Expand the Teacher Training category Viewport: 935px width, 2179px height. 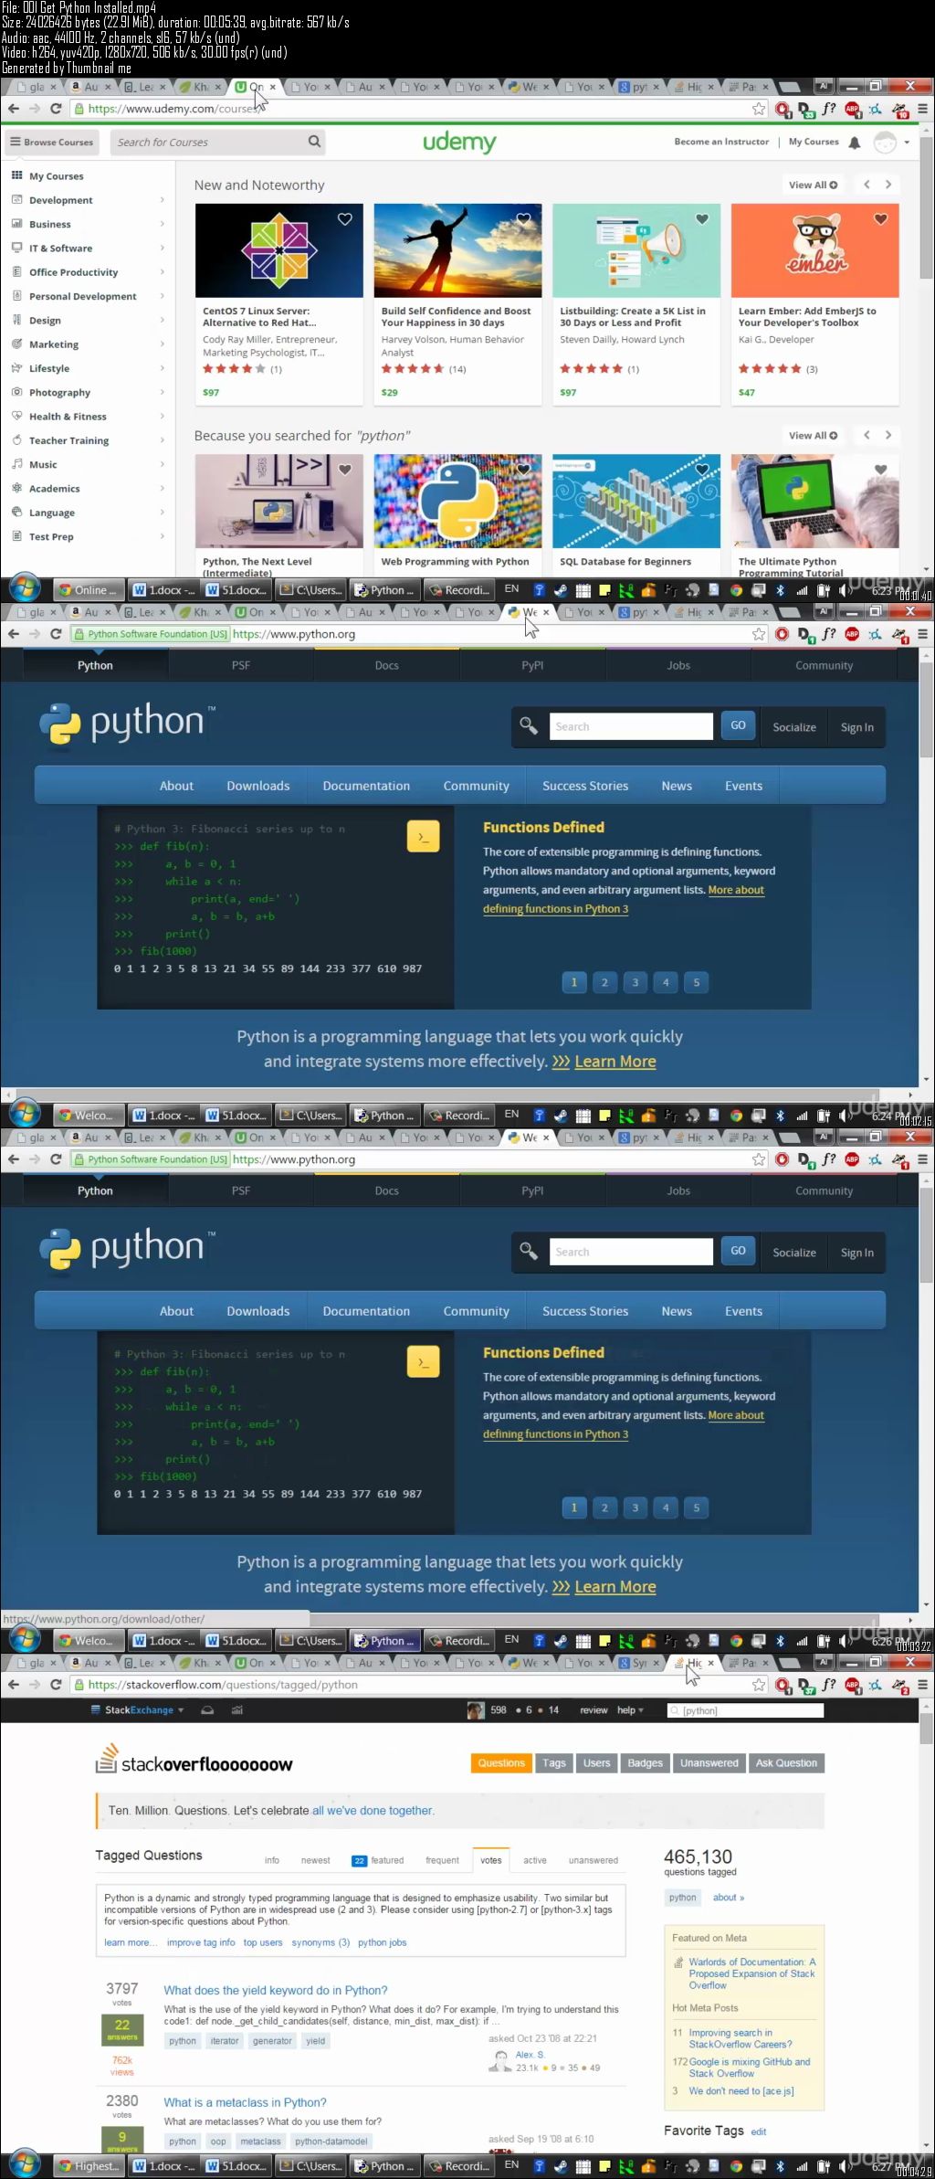[x=88, y=440]
